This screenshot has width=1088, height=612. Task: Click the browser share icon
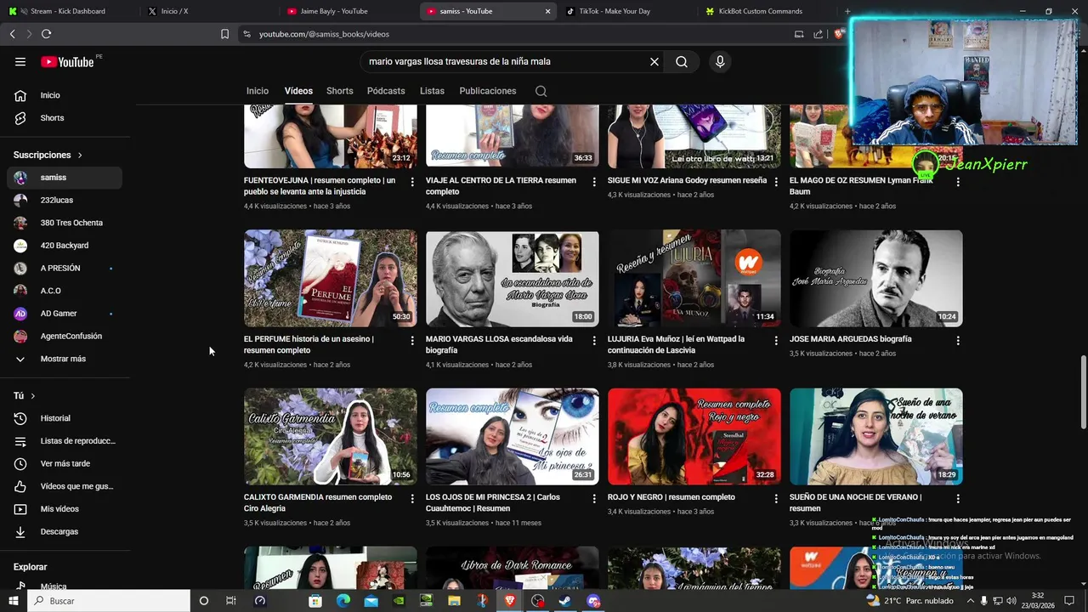coord(818,34)
